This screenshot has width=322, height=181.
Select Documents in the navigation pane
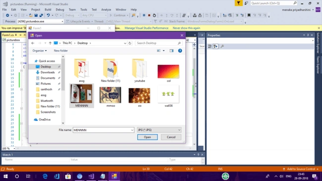(48, 78)
